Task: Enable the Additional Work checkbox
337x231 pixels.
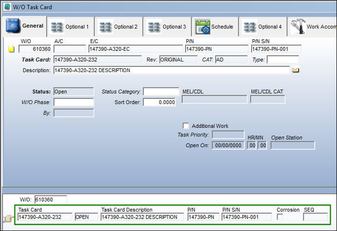Action: pos(185,126)
